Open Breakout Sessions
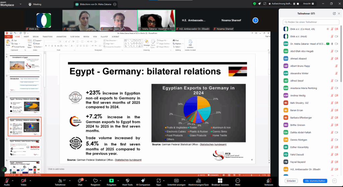The image size is (343, 187). 220,181
